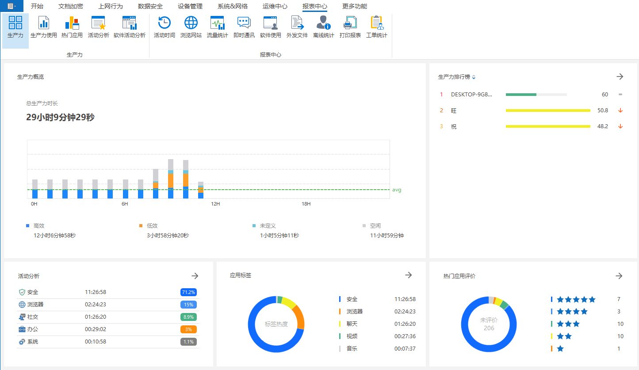Click the avg line label on chart
Viewport: 639px width, 370px height.
[397, 190]
